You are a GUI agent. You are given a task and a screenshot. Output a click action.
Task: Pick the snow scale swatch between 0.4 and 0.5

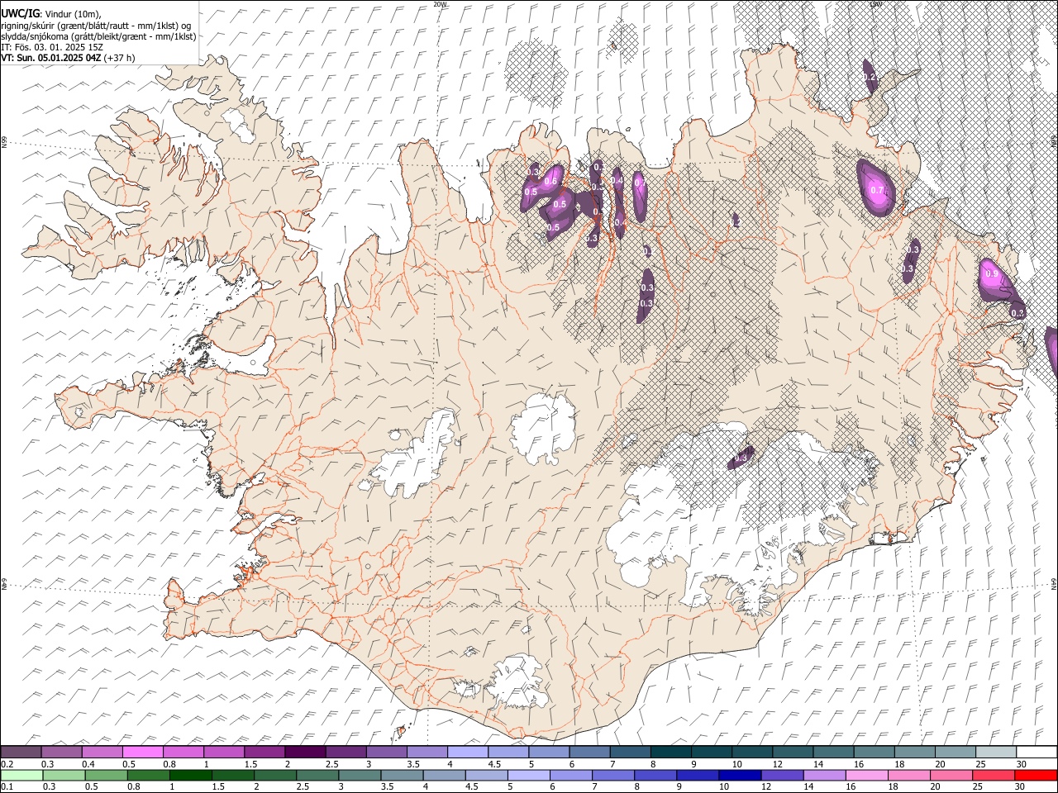[102, 753]
